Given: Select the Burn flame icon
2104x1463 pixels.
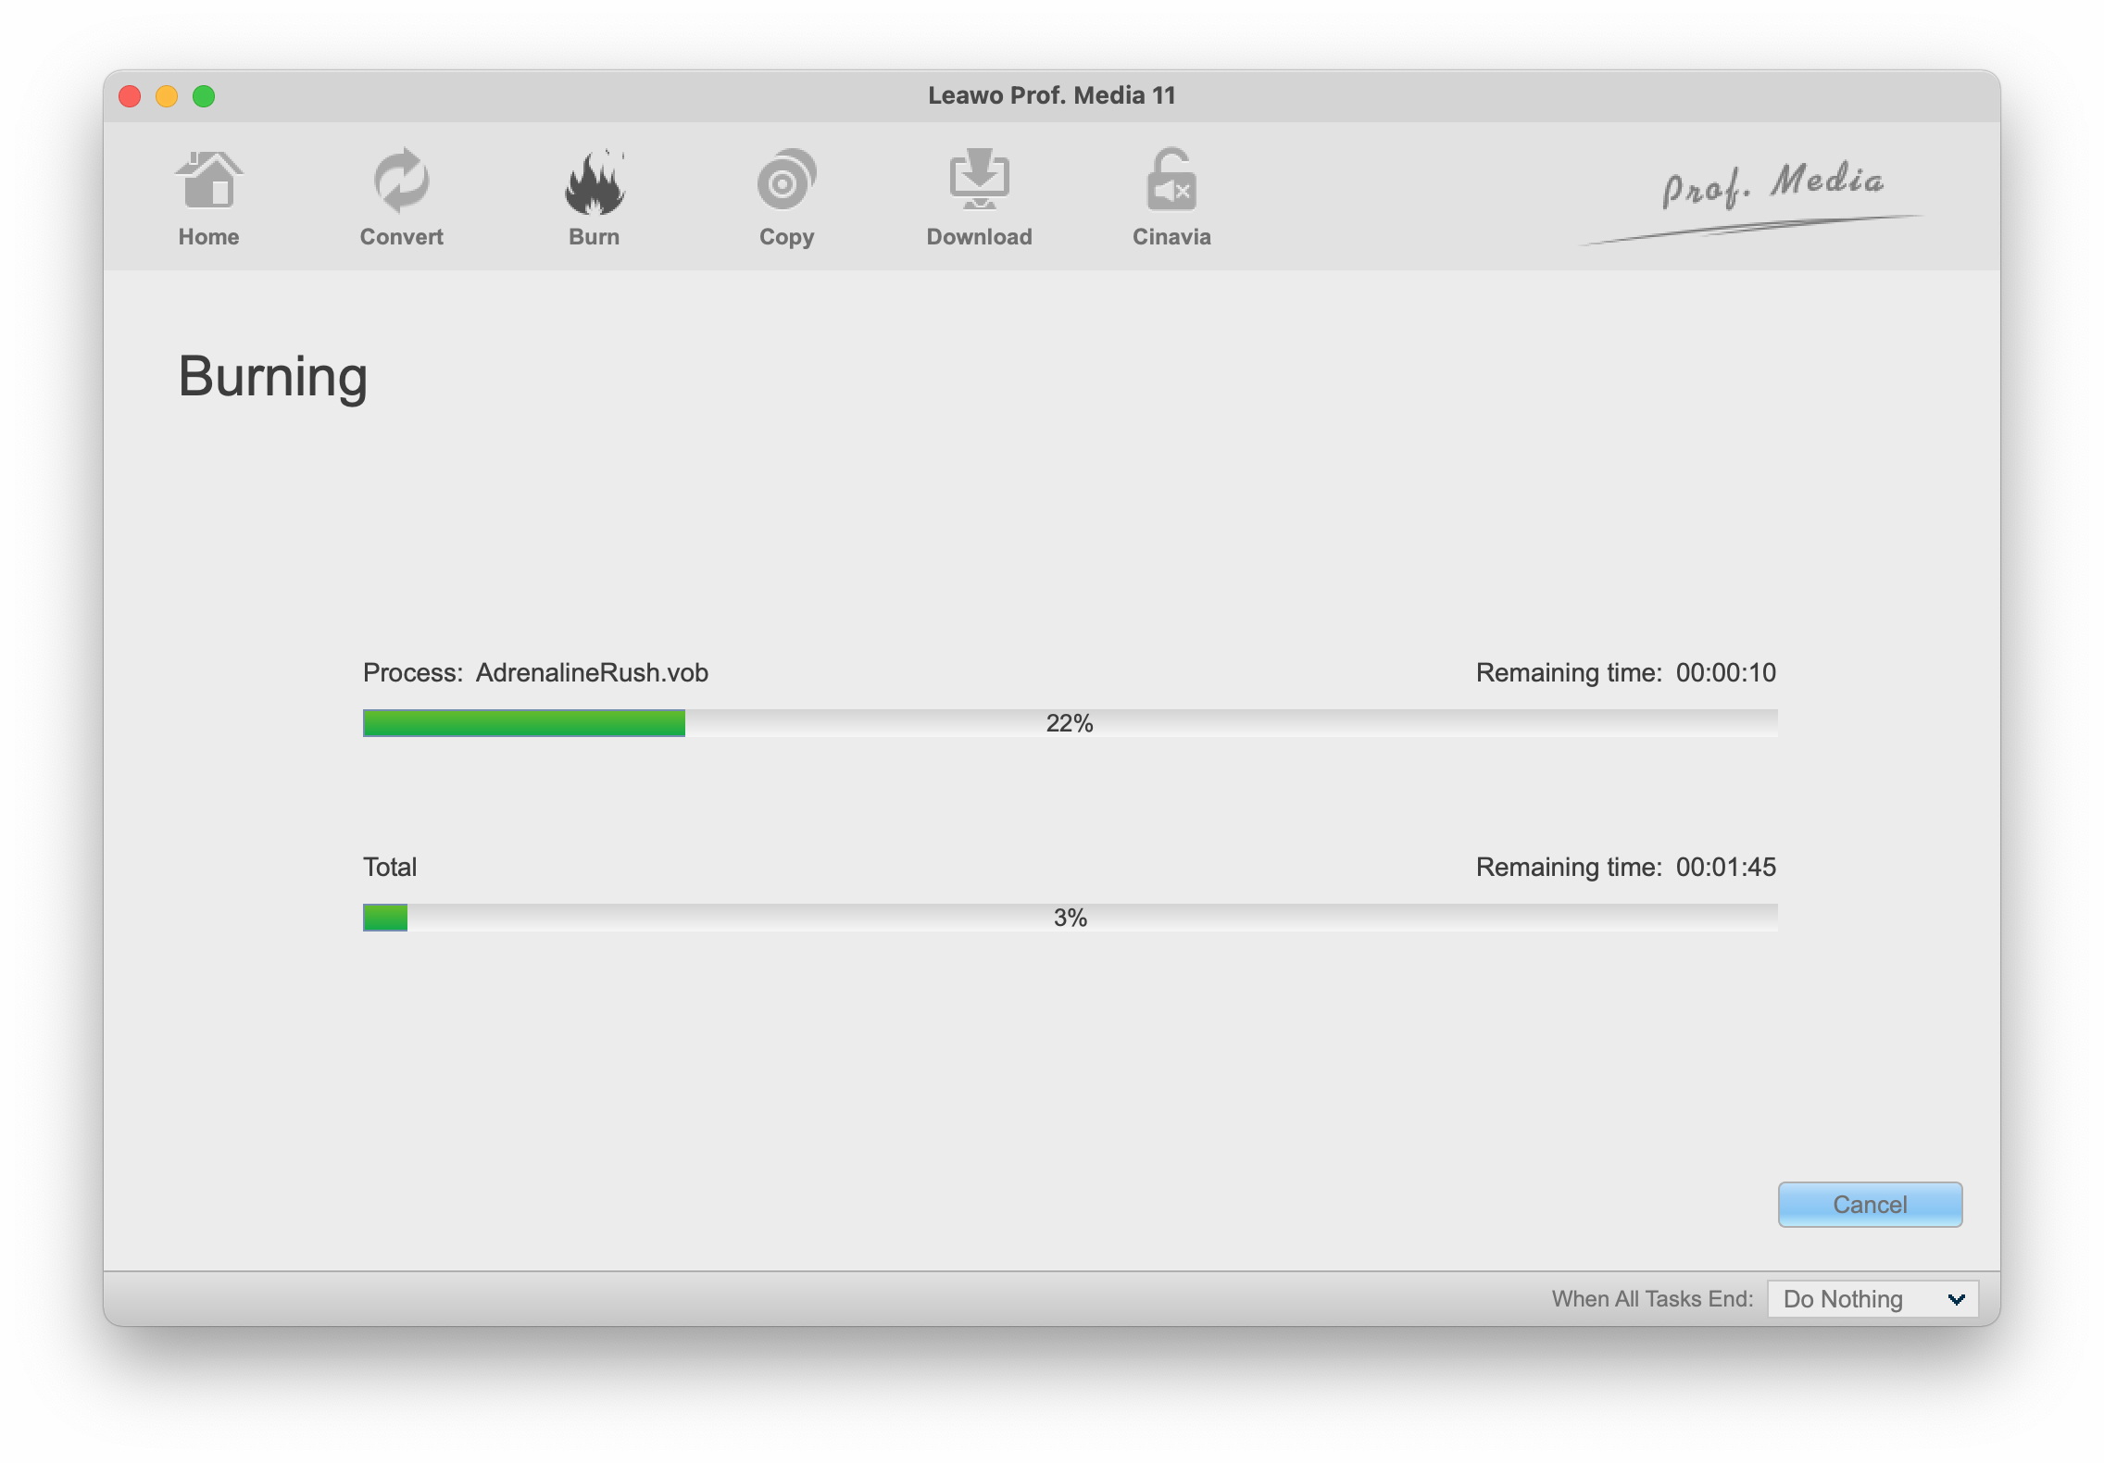Looking at the screenshot, I should [x=594, y=181].
